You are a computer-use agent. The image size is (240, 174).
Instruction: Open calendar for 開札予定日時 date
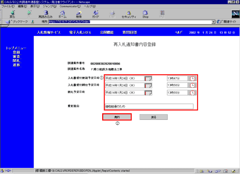tap(148, 93)
